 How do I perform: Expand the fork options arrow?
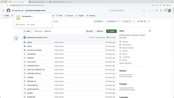[x=133, y=21]
